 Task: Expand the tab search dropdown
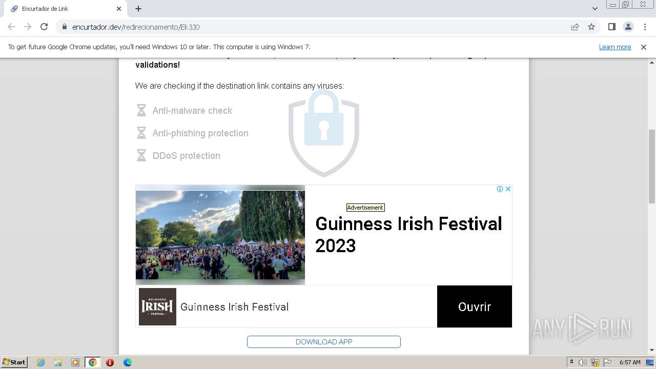(x=594, y=9)
